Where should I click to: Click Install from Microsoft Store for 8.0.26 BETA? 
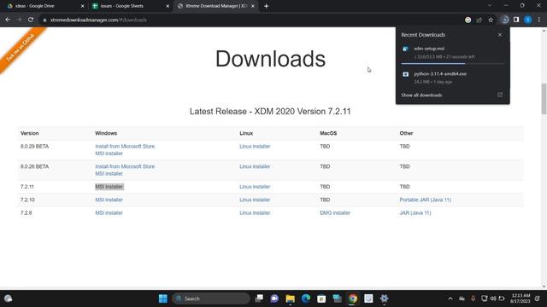point(125,166)
